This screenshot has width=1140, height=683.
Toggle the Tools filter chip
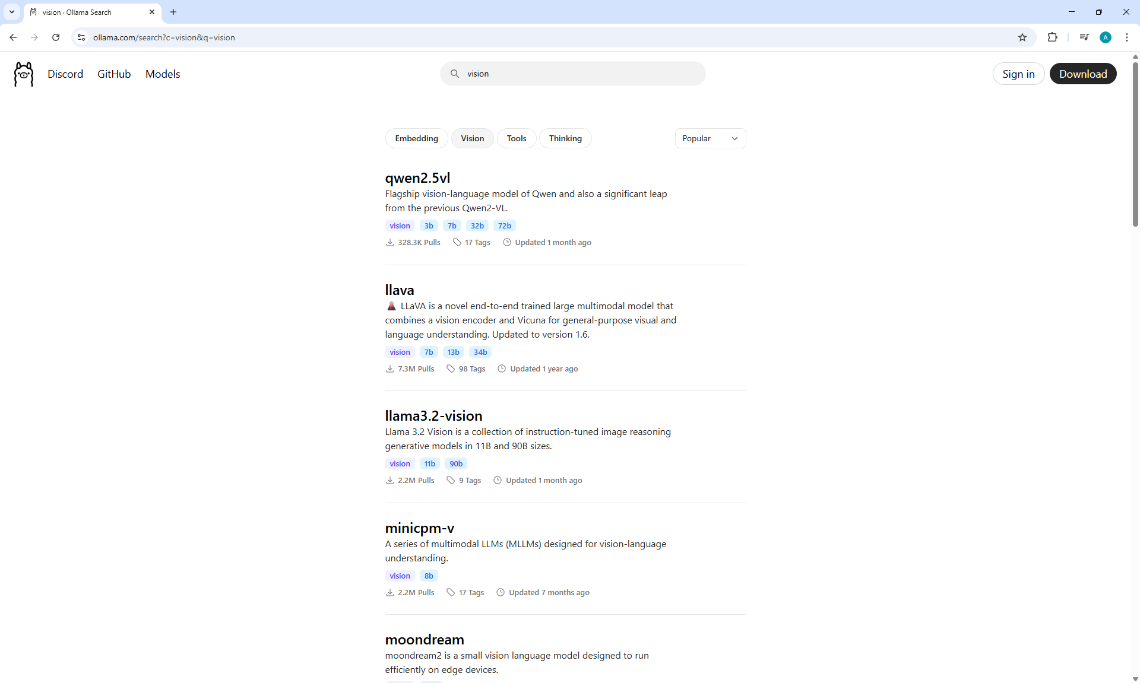[x=516, y=138]
